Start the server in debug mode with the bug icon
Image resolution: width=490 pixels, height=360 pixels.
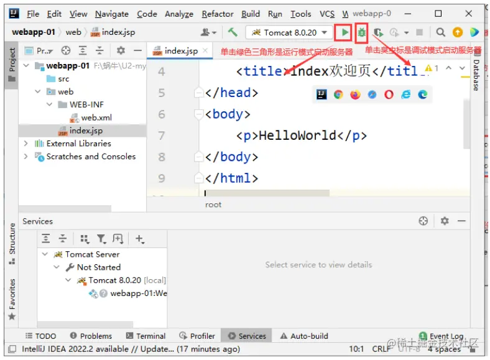point(361,32)
